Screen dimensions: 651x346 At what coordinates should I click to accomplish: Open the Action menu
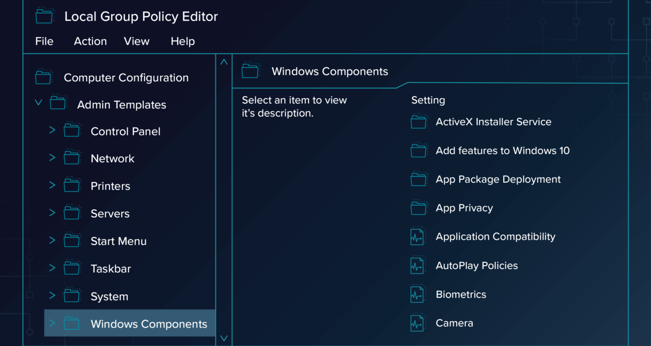tap(90, 41)
